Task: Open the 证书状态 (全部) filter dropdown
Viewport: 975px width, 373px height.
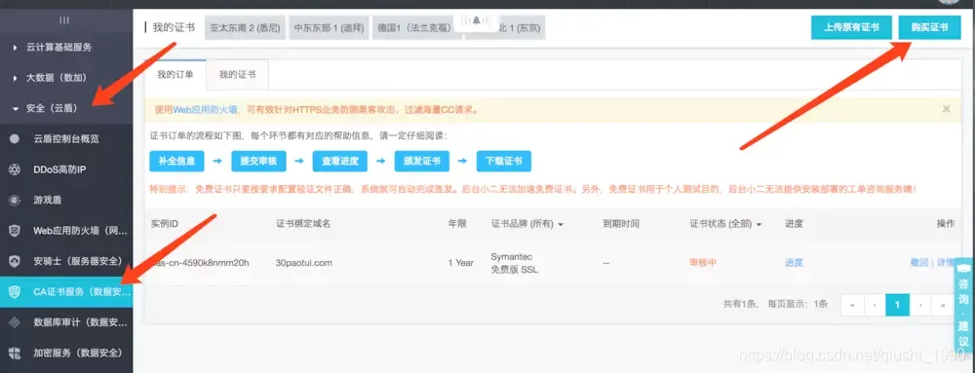Action: [725, 223]
